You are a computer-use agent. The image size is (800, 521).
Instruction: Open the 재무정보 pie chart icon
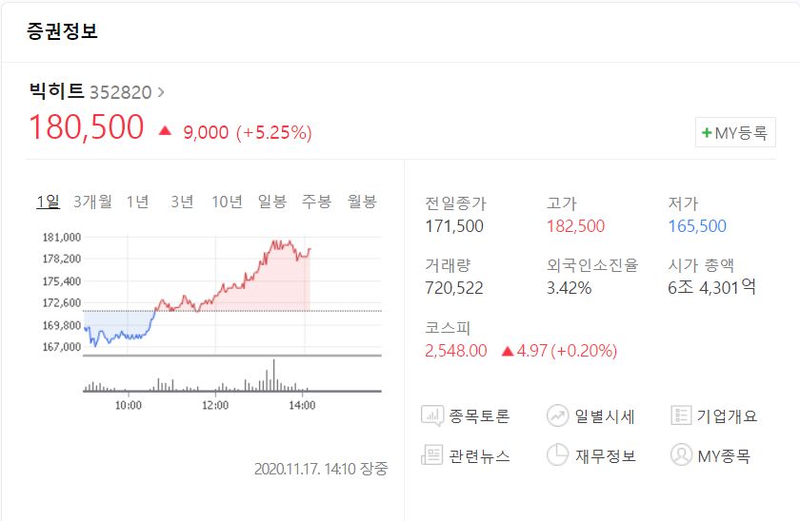click(x=558, y=454)
